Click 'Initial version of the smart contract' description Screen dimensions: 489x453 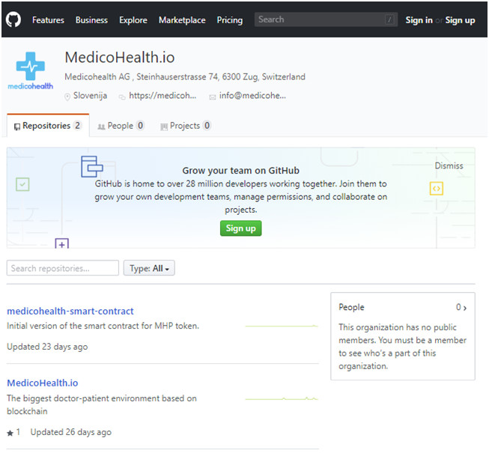pos(103,326)
